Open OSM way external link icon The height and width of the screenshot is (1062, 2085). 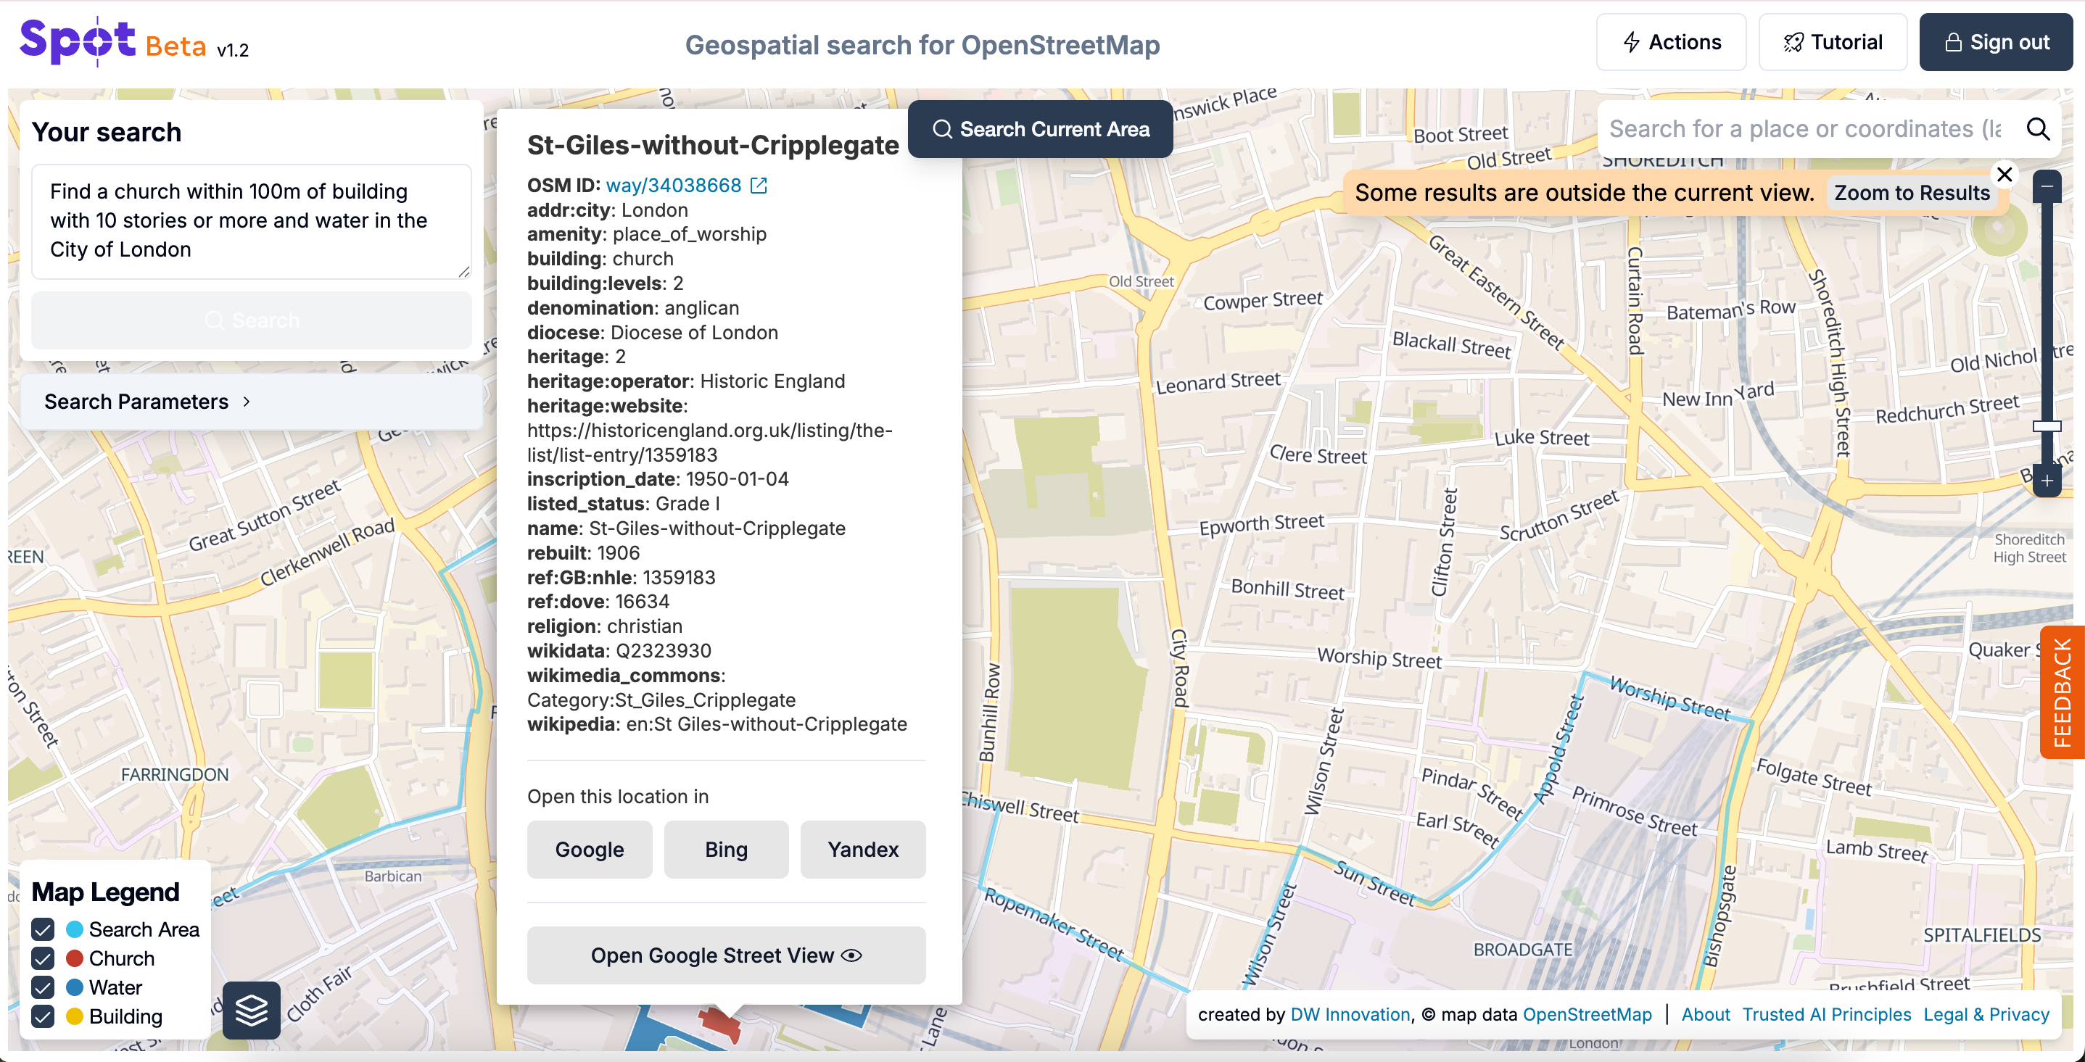(x=759, y=186)
